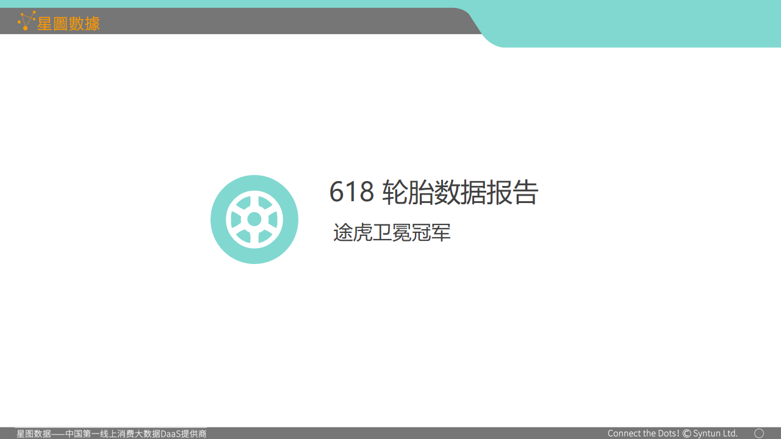Click the footer tagline starting with 星图数据
Viewport: 781px width, 439px height.
point(111,434)
